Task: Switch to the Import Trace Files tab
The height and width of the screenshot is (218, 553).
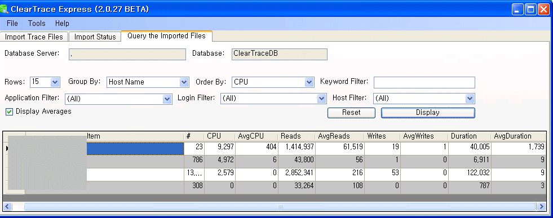Action: (34, 37)
